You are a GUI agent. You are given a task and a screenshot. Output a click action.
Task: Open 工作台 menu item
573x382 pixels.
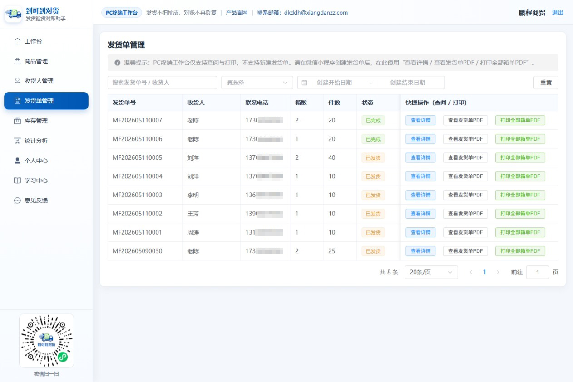pyautogui.click(x=46, y=41)
